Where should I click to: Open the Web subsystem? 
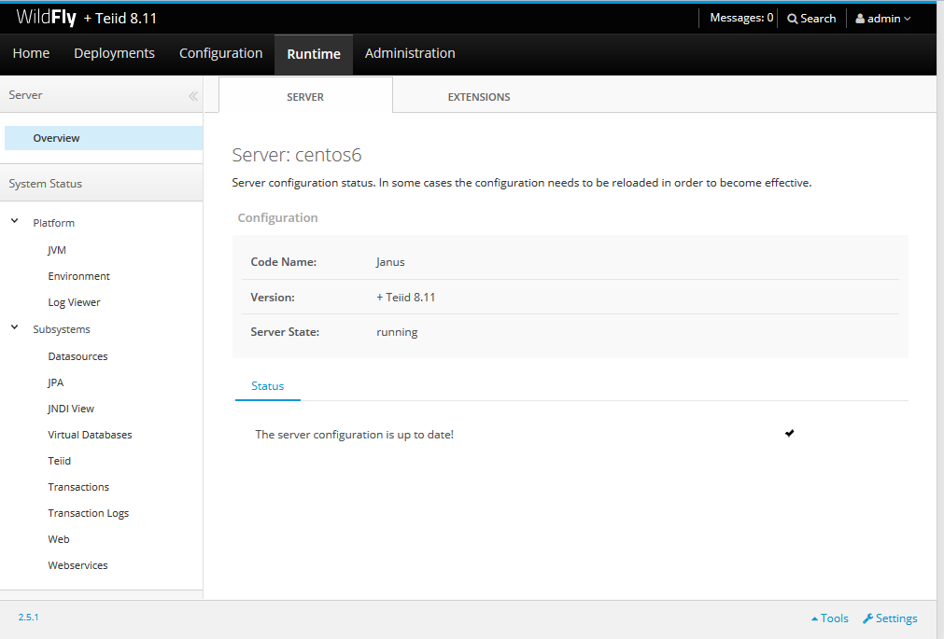[x=59, y=539]
